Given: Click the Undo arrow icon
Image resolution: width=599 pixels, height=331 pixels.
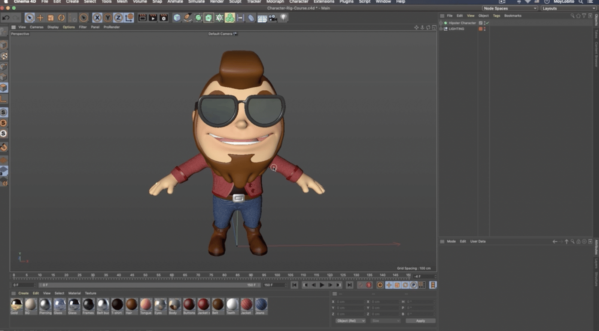Looking at the screenshot, I should point(6,18).
